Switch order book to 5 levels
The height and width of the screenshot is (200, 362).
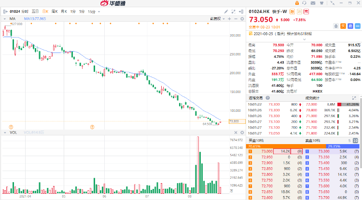click(349, 141)
